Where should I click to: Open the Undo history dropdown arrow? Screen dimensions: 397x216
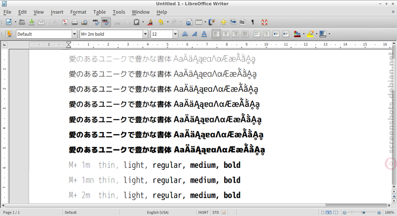(168, 22)
